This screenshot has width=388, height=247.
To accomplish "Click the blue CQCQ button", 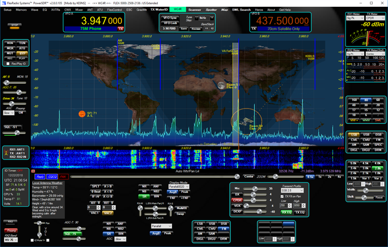I will (52, 177).
